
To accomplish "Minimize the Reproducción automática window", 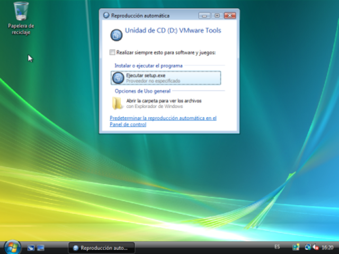I will [204, 15].
